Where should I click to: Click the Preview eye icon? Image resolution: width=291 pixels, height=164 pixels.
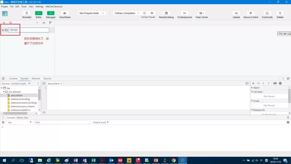[152, 13]
